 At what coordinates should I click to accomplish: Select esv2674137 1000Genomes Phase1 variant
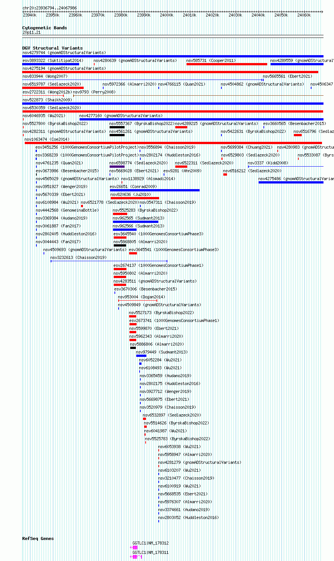click(x=158, y=265)
